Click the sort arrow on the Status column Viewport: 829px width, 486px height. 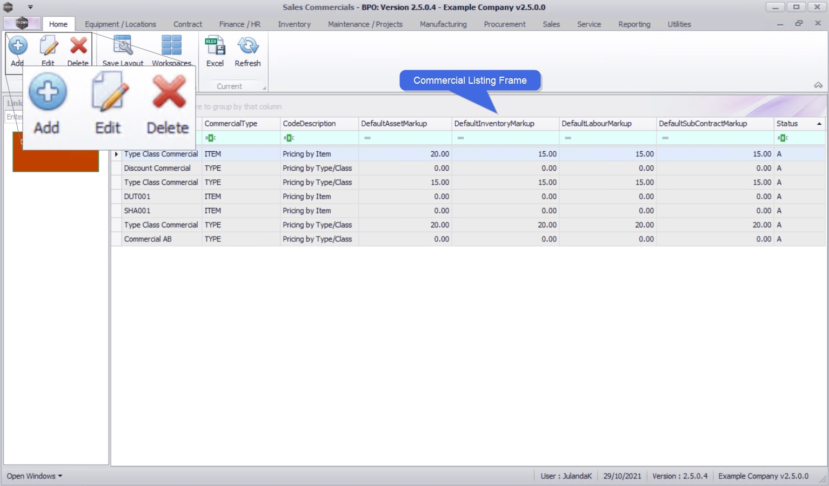(819, 124)
